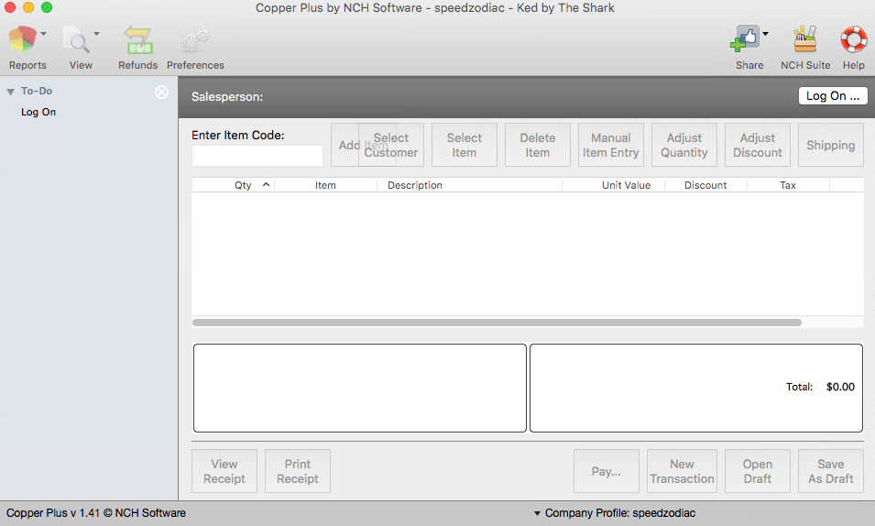Open Preferences gears icon
Screen dimensions: 875x526
pyautogui.click(x=195, y=39)
